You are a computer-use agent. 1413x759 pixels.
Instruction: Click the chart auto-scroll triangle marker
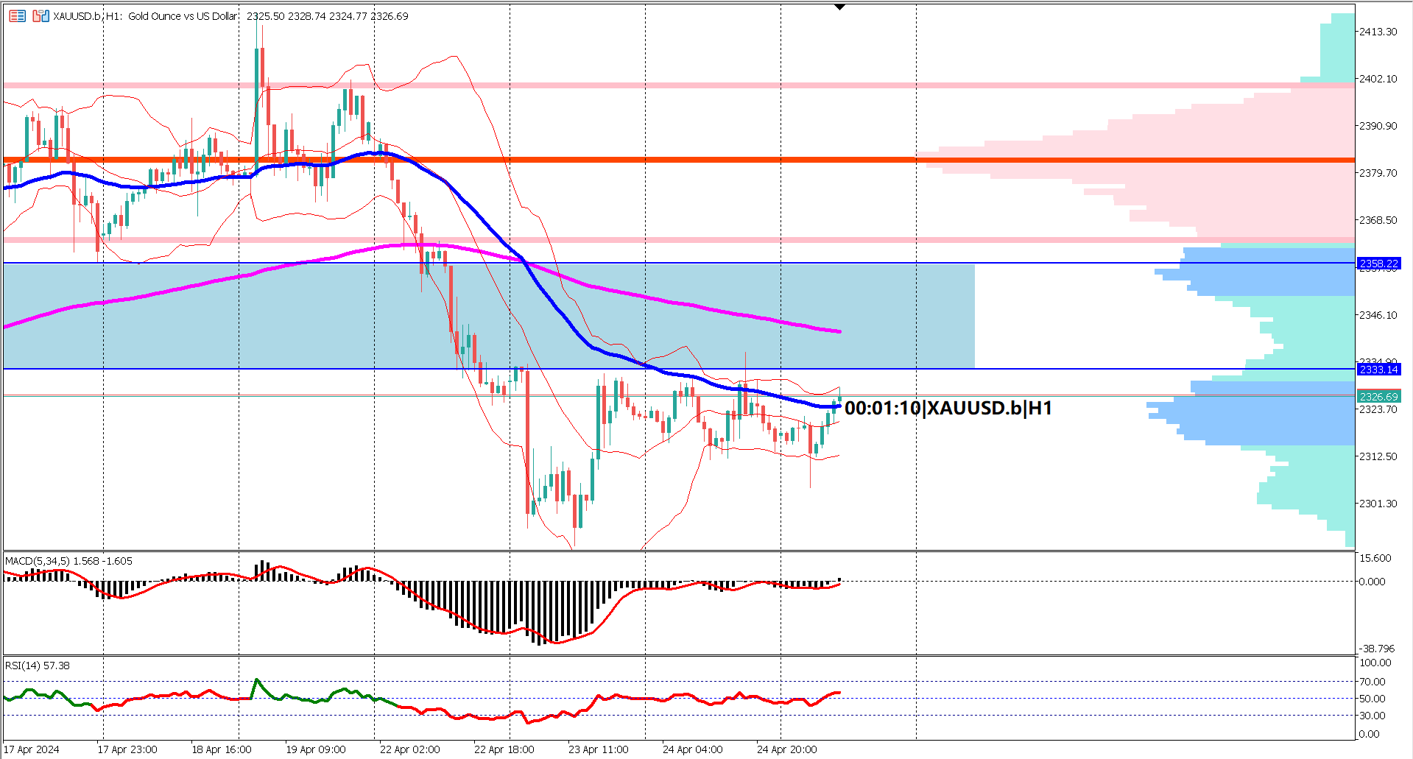[x=839, y=6]
